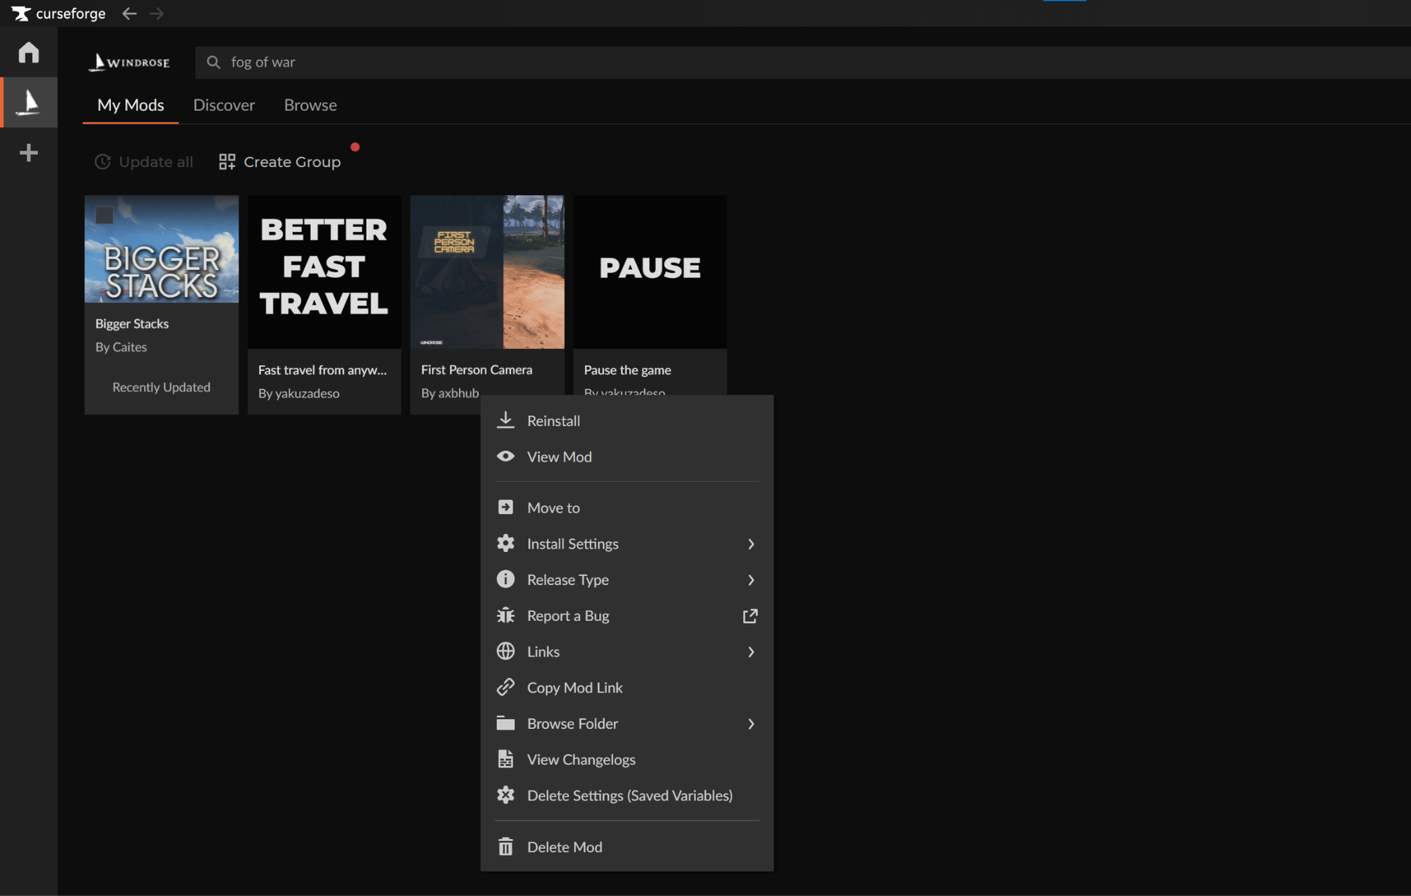Select the Windrose ship icon in sidebar
The width and height of the screenshot is (1411, 896).
coord(28,102)
